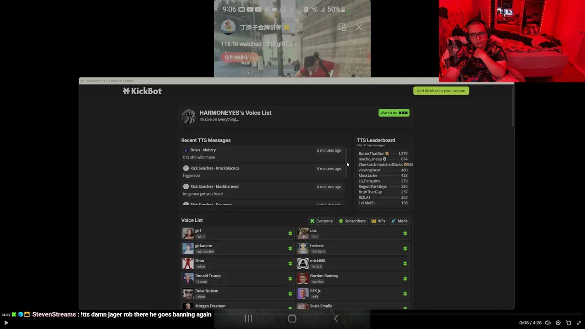Select the RFK Jr. voice avatar
Viewport: 585px width, 329px height.
[303, 293]
